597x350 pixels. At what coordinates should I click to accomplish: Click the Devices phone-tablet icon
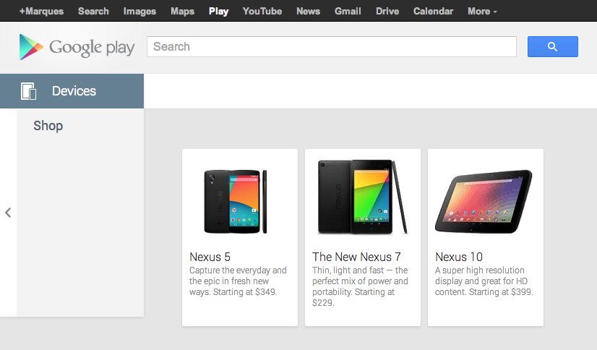(x=29, y=91)
